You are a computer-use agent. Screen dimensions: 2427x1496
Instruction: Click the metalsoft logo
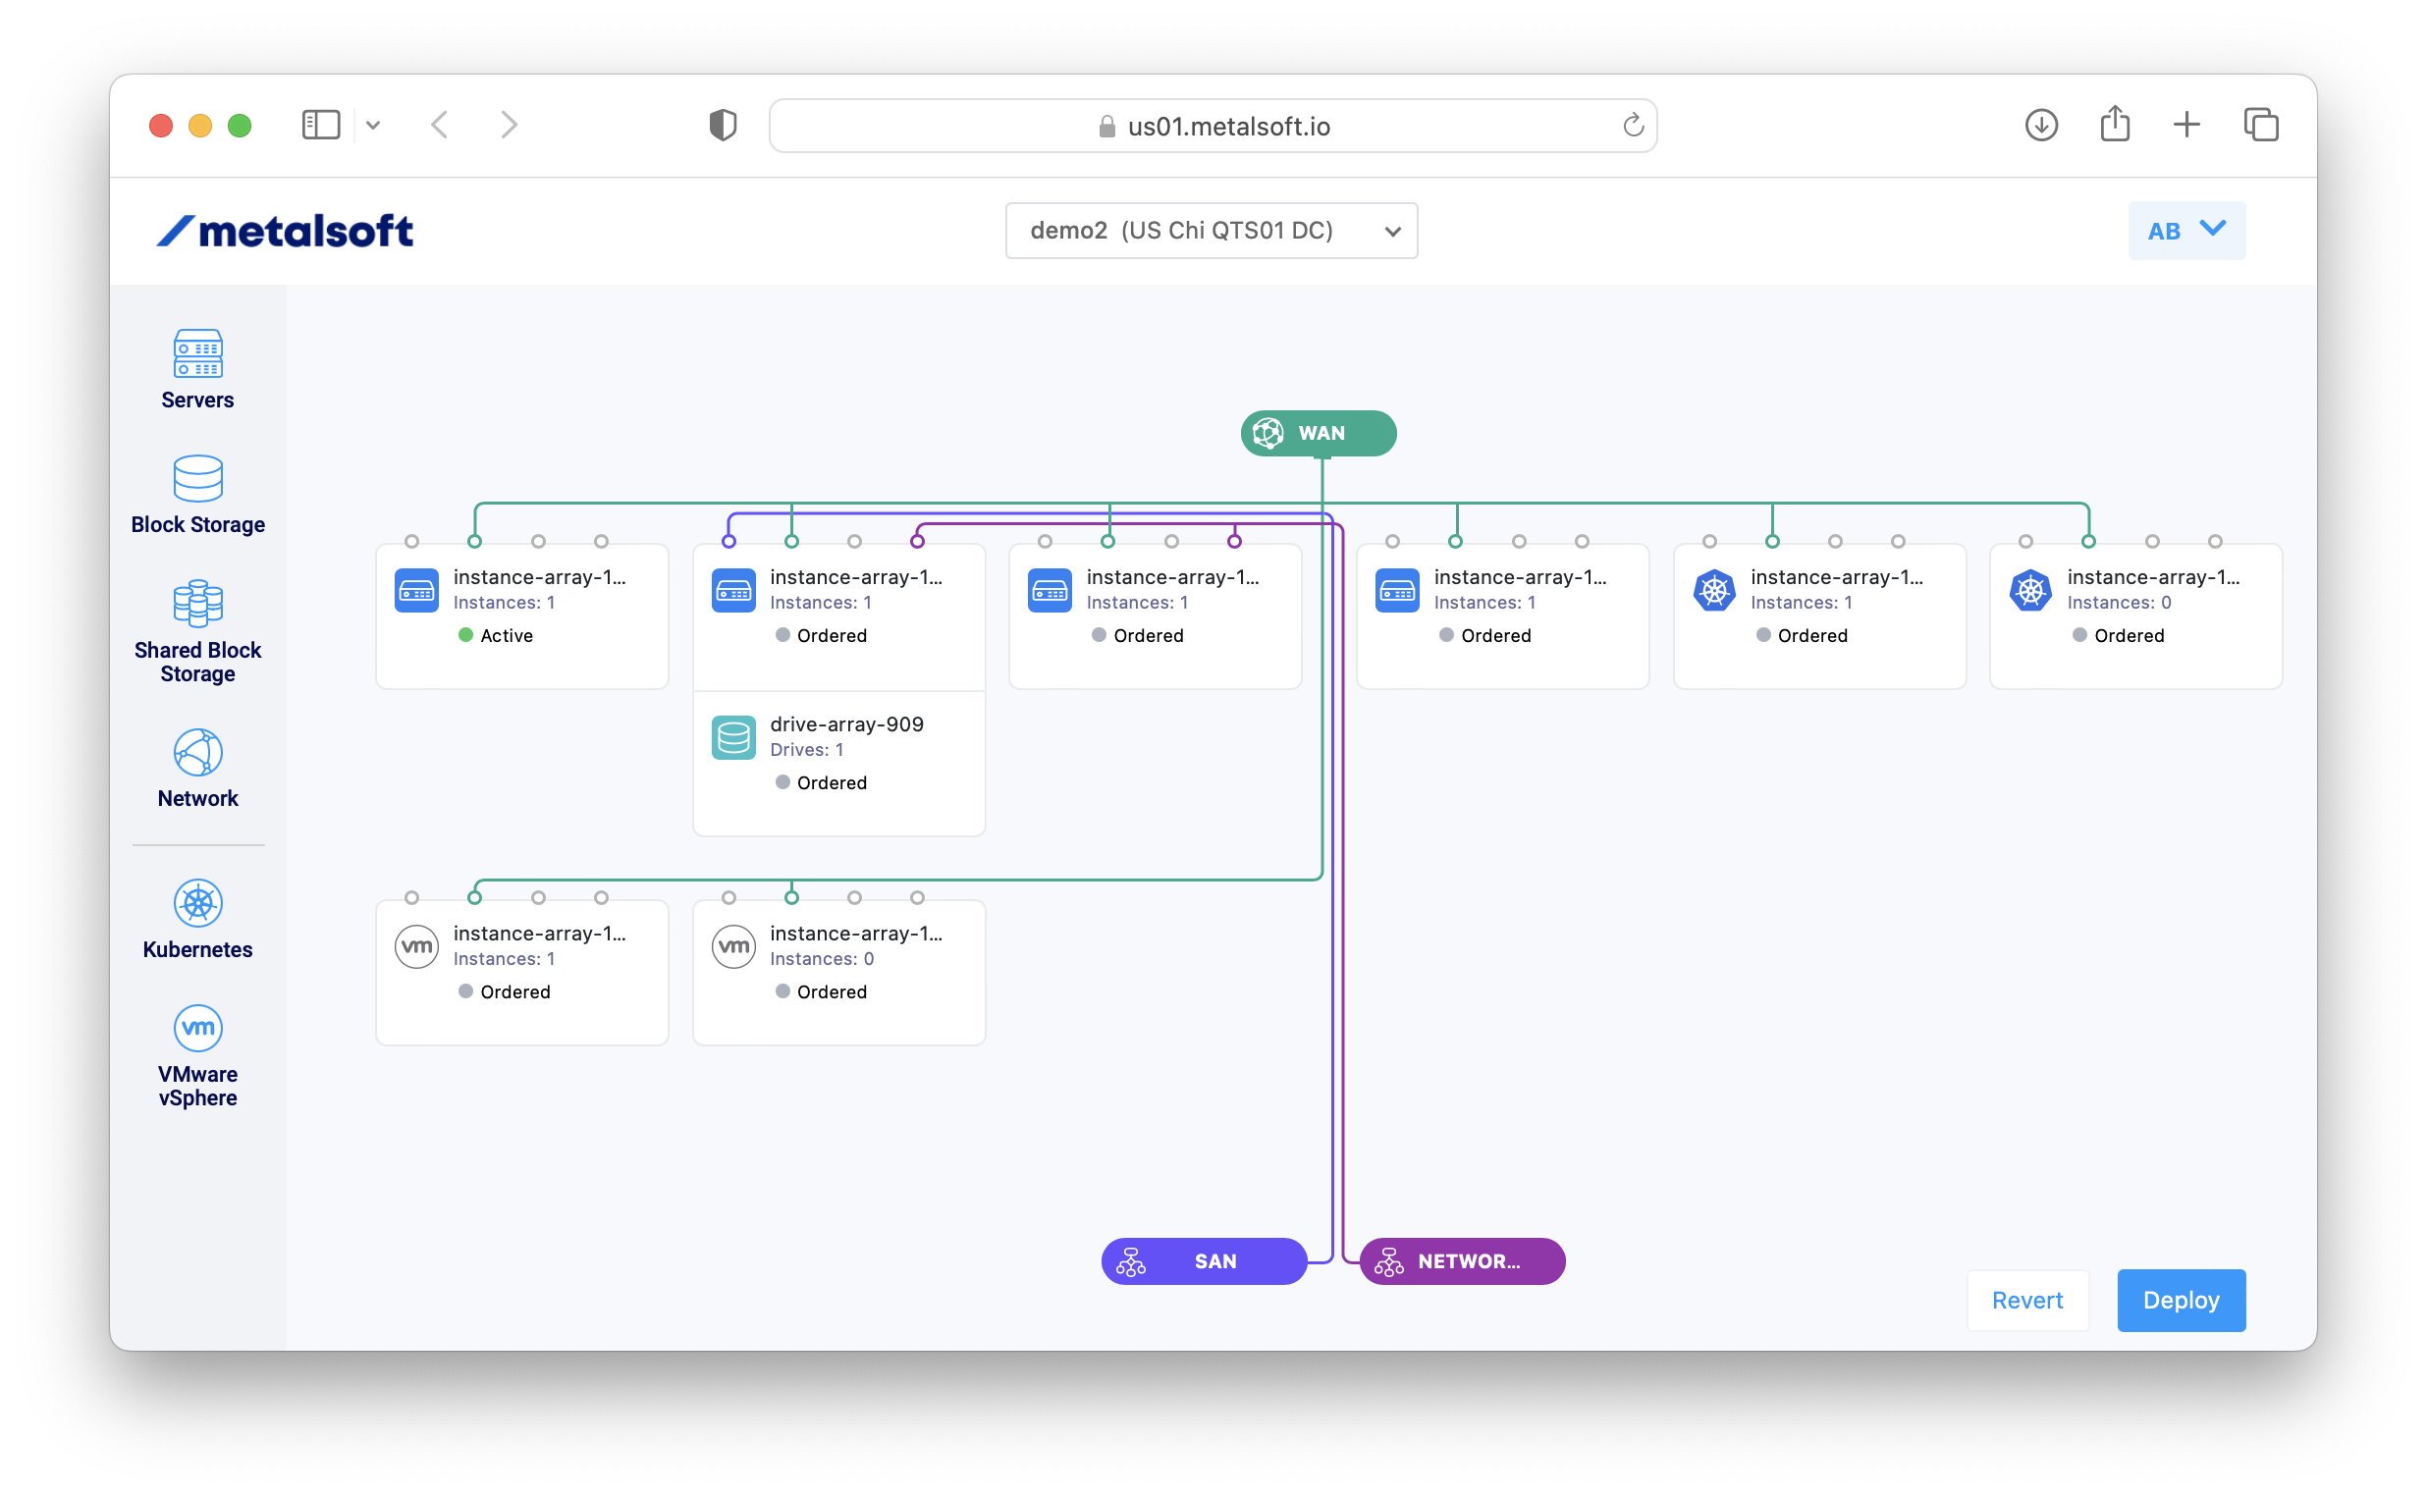tap(285, 231)
